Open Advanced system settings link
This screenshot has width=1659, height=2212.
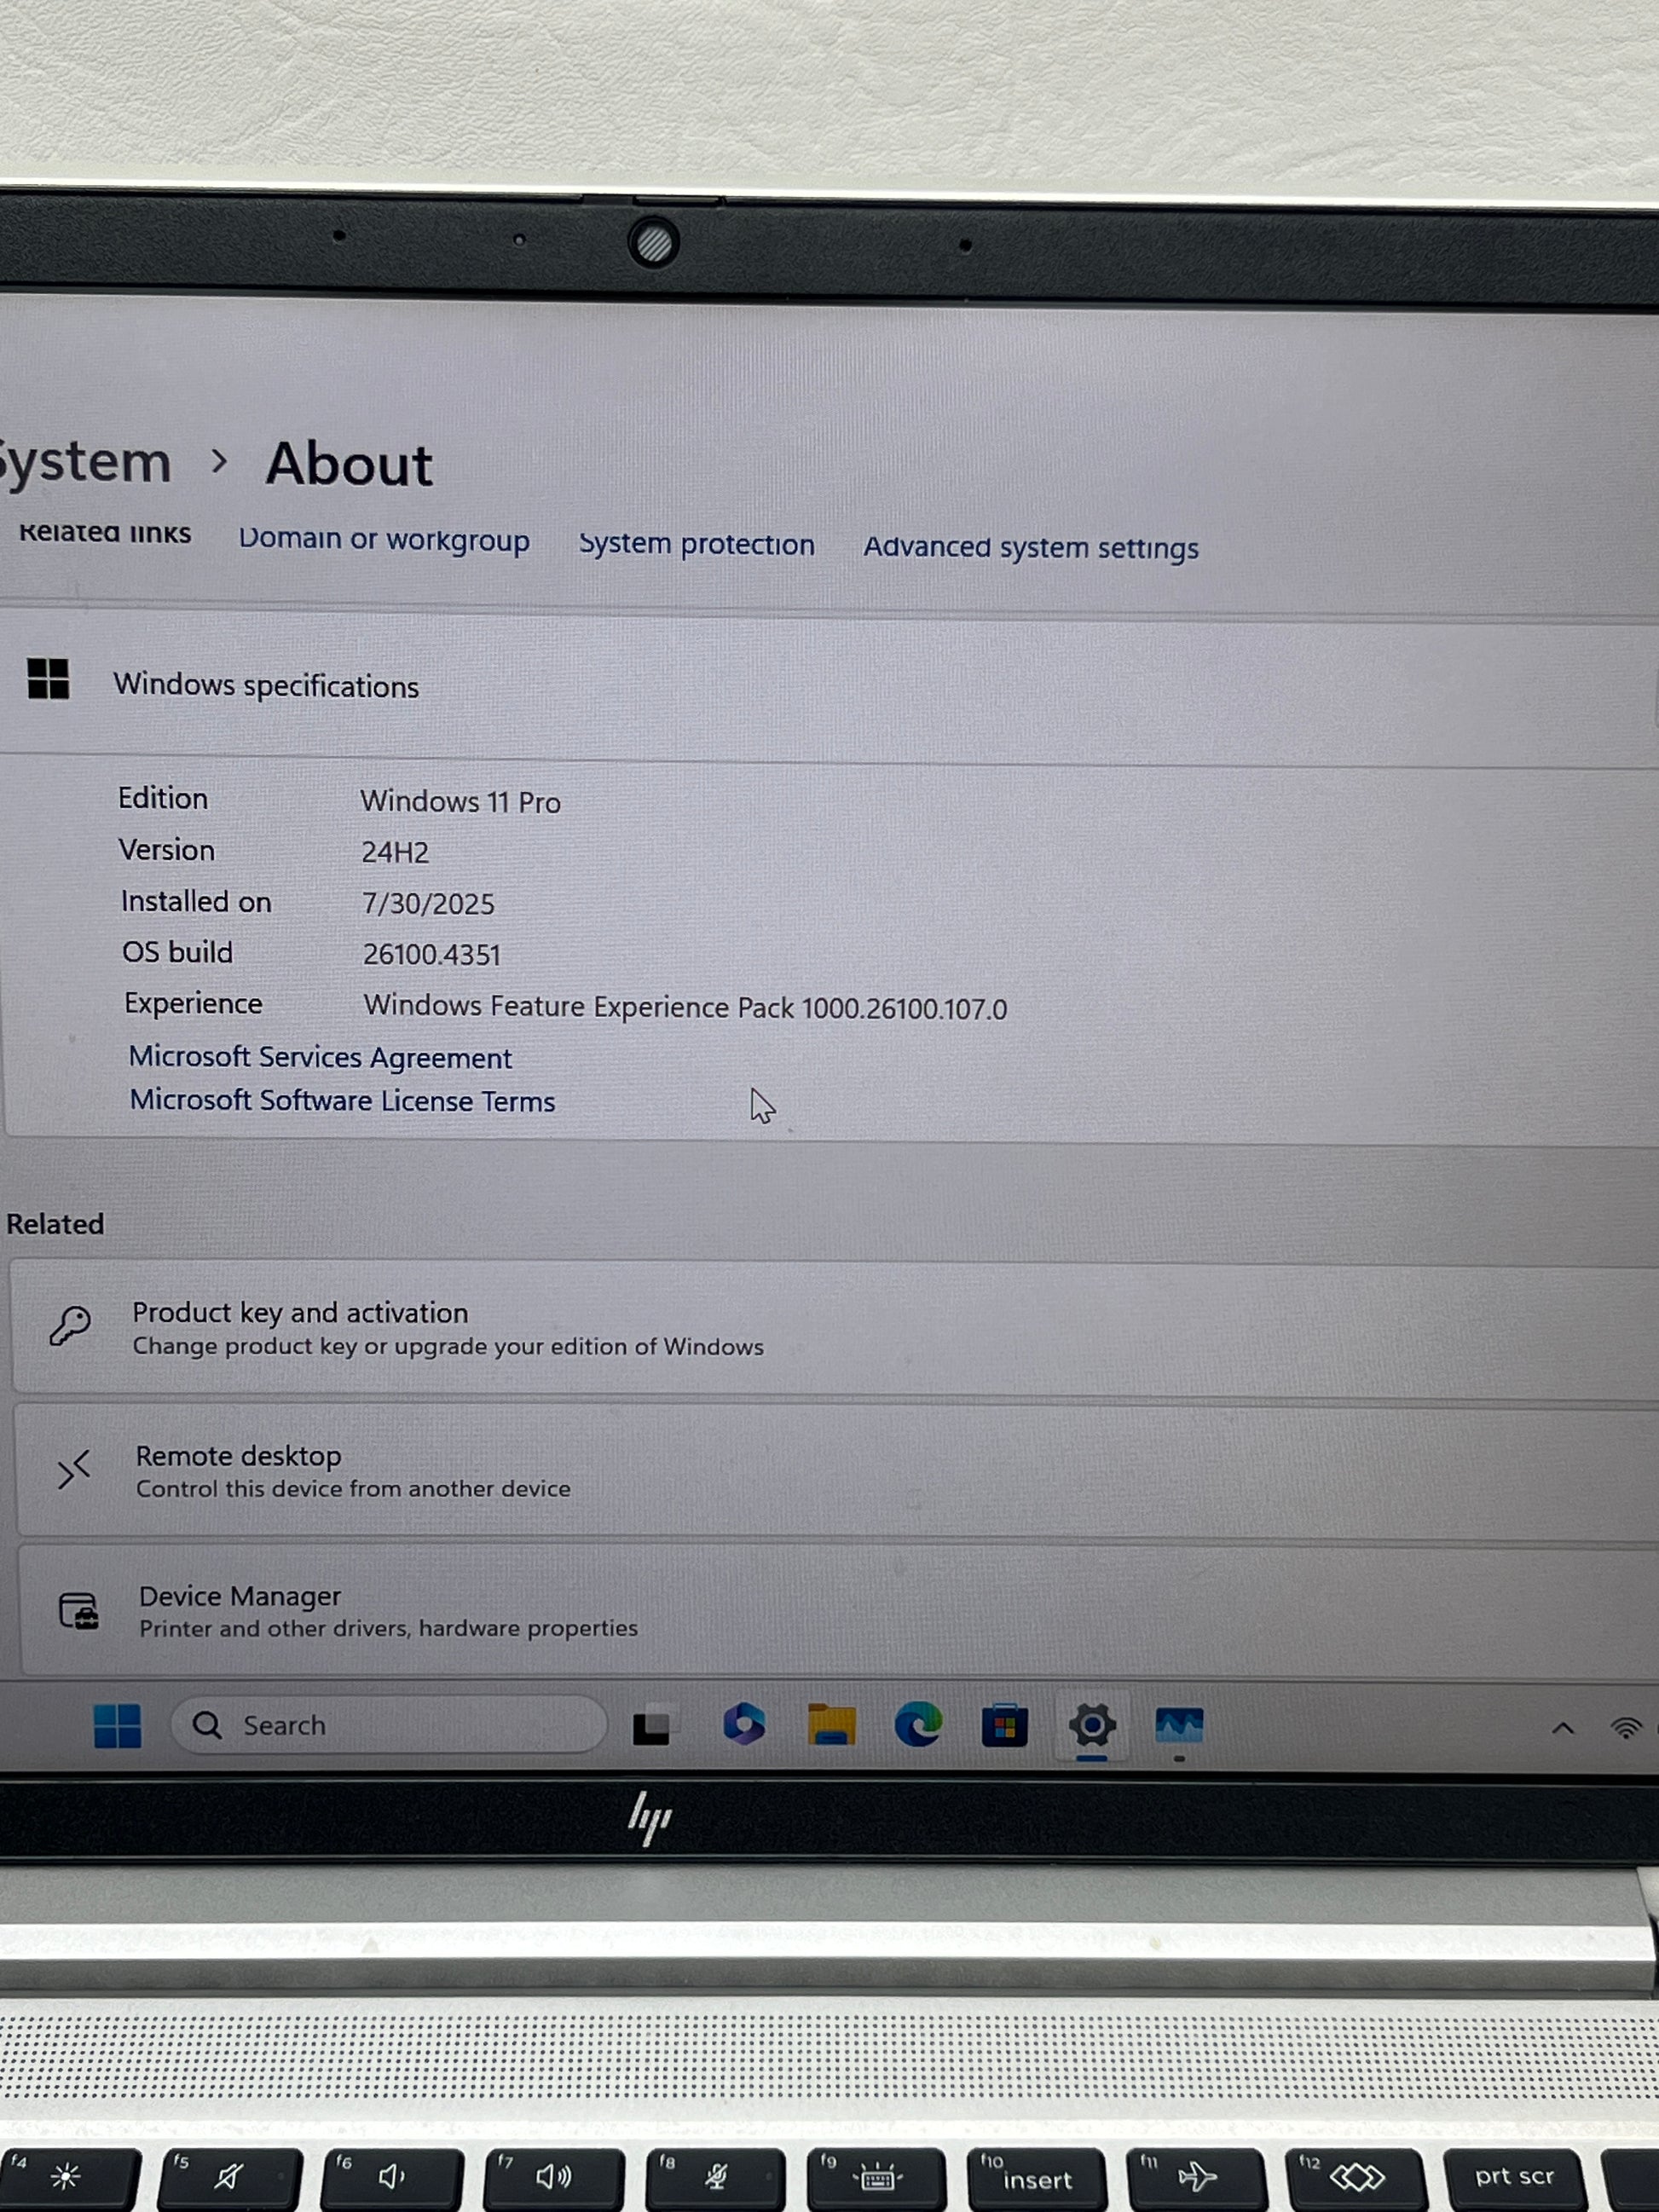point(1030,548)
